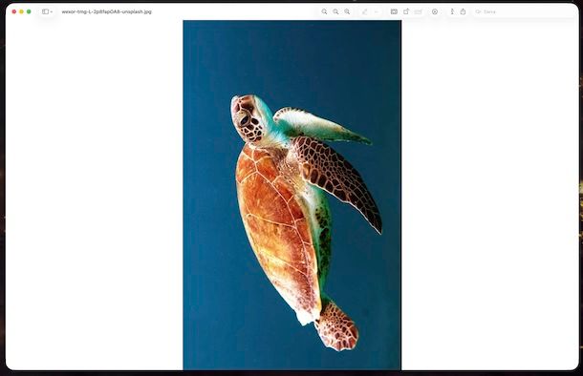Click the sea turtle photo
This screenshot has height=376, width=583.
291,195
